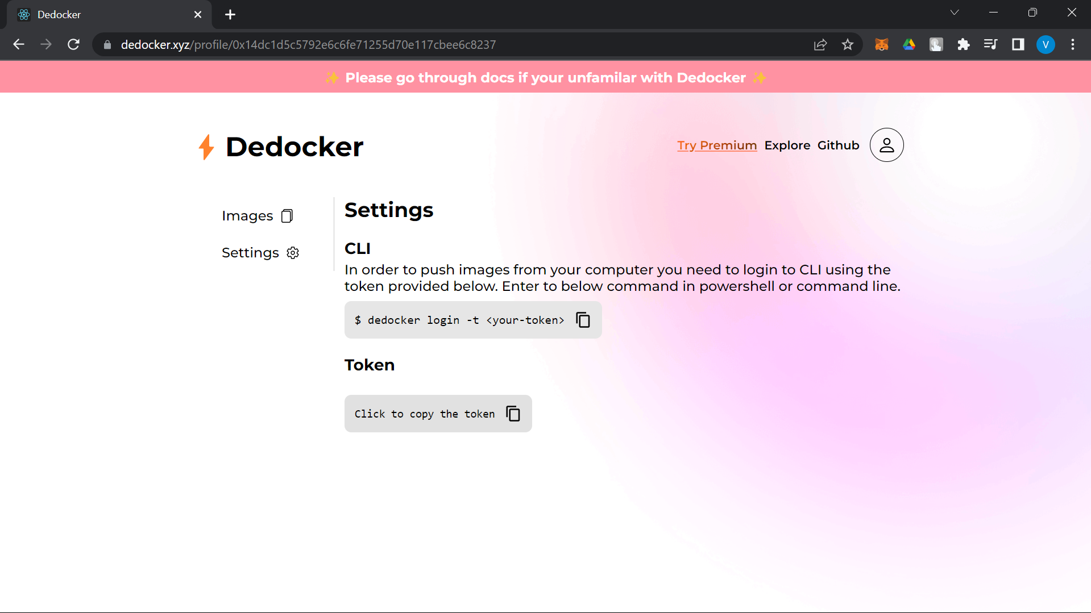This screenshot has width=1091, height=613.
Task: Minimize the browser window
Action: 994,12
